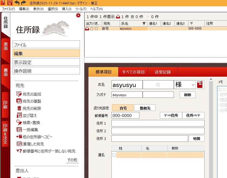The image size is (227, 178).
Task: Click the 住所 1 input field
Action: click(x=158, y=123)
